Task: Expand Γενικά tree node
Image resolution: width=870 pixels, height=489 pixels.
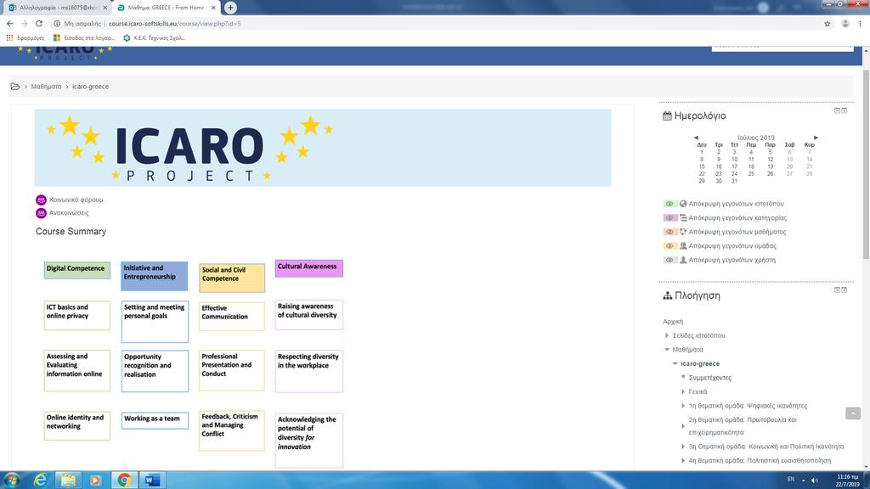Action: [683, 391]
